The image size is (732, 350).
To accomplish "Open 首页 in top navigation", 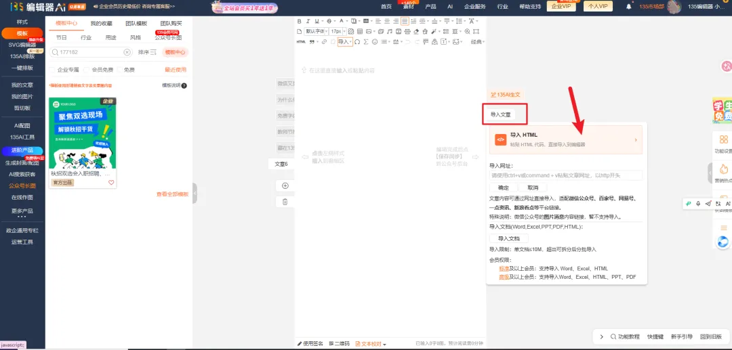I will (386, 7).
